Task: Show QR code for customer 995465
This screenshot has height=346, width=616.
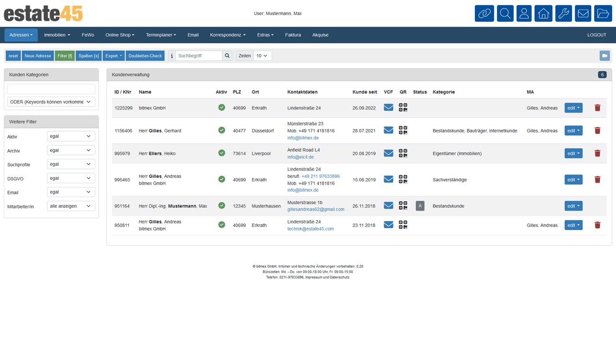Action: [x=403, y=179]
